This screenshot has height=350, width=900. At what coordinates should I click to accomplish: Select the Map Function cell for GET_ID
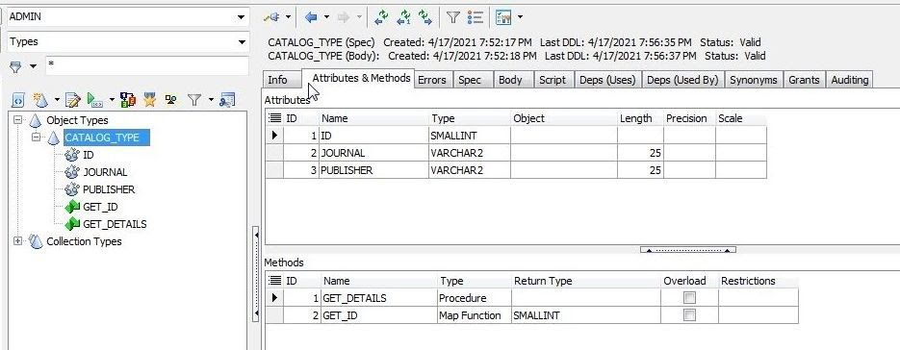coord(475,315)
